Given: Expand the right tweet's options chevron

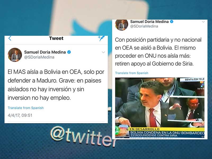Looking at the screenshot, I should tap(203, 22).
